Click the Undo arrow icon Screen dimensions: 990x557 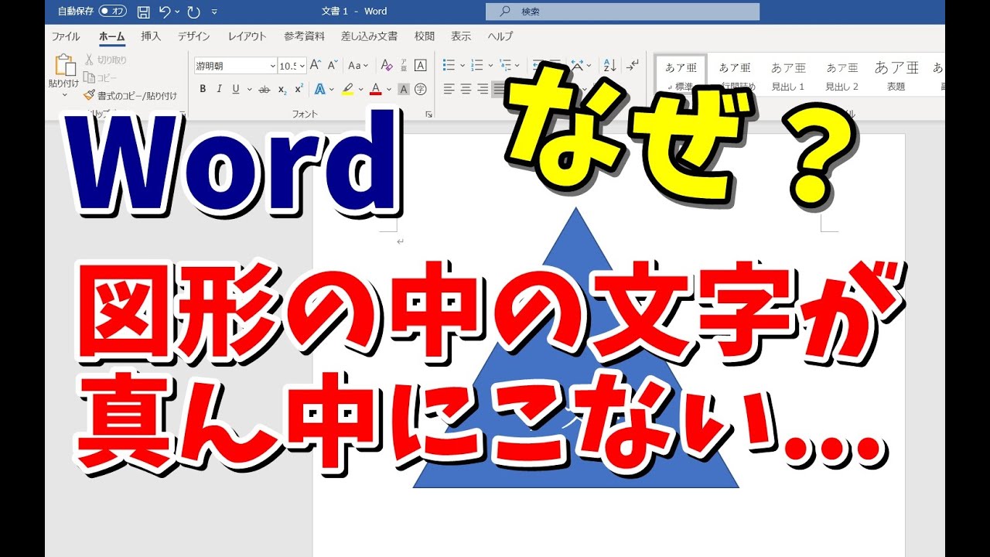tap(164, 12)
